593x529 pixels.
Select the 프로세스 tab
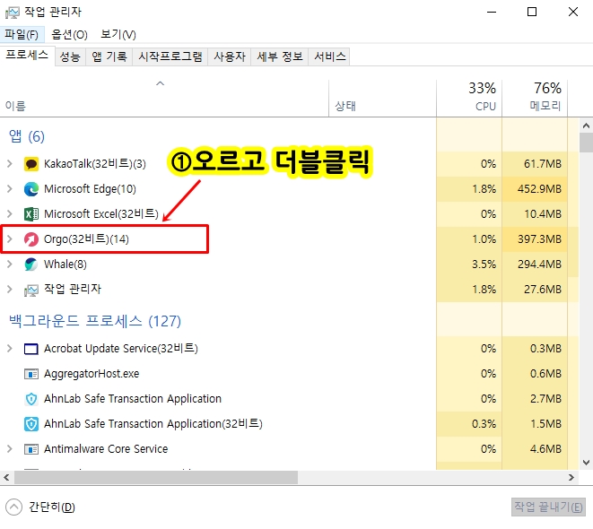point(27,56)
